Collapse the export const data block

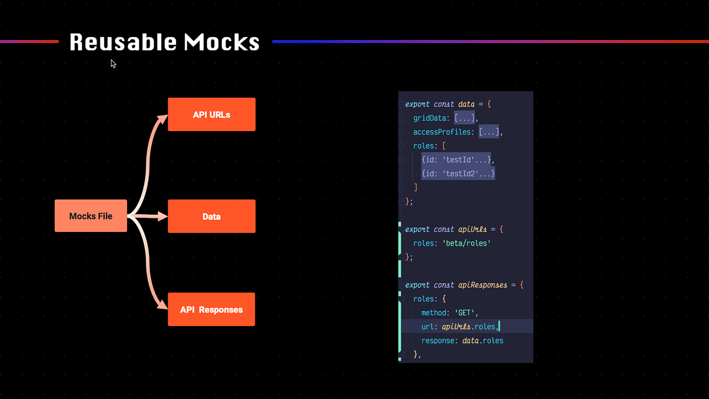[401, 104]
